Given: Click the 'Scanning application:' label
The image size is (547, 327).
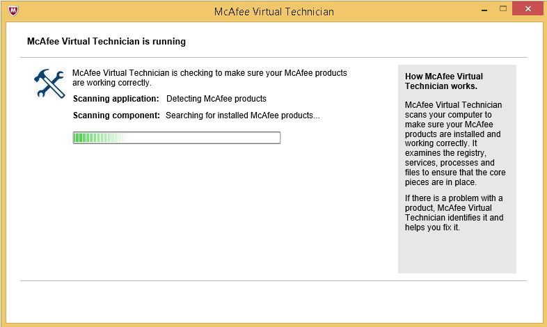Looking at the screenshot, I should 116,99.
